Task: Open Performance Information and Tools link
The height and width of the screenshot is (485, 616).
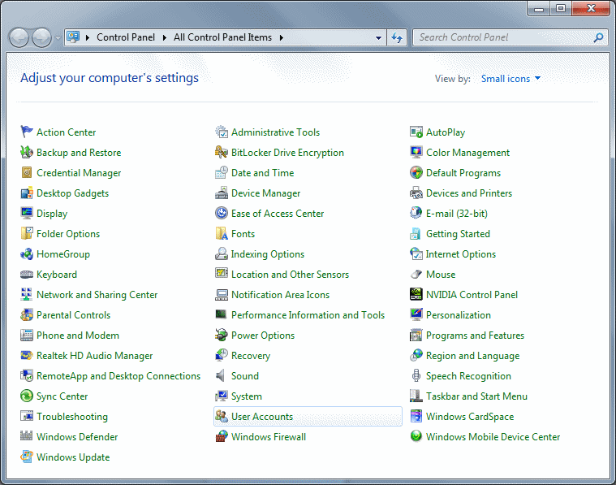Action: click(308, 315)
